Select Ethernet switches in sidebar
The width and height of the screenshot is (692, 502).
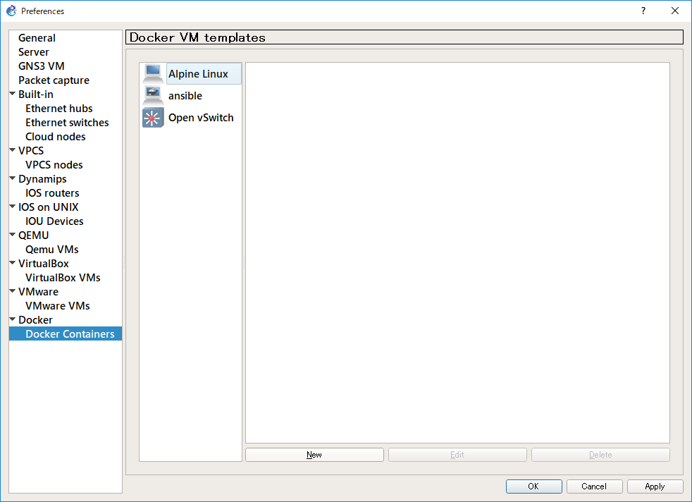click(x=67, y=123)
